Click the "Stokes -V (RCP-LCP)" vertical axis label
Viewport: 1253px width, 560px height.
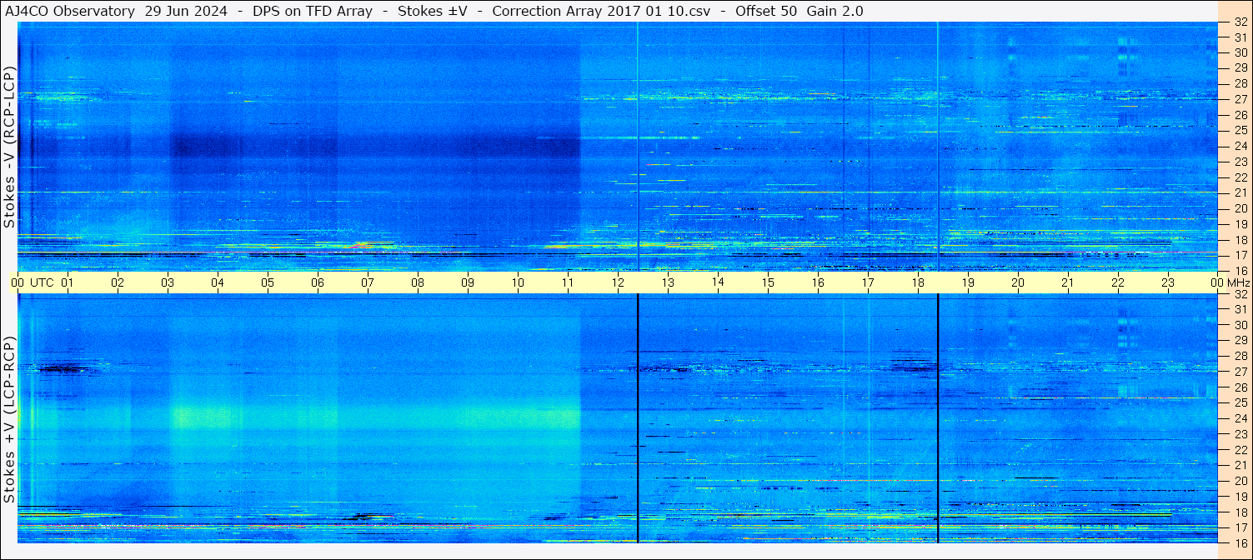[x=9, y=147]
